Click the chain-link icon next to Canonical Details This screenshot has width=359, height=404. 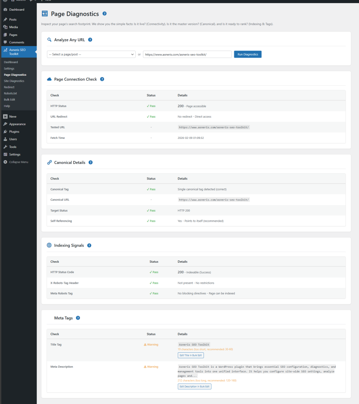coord(49,162)
